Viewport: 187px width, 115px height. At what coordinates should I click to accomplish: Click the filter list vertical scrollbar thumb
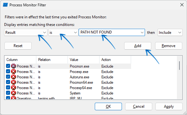pos(179,65)
